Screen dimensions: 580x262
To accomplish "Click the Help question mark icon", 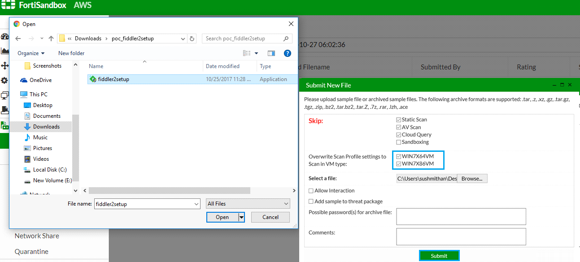I will [288, 53].
